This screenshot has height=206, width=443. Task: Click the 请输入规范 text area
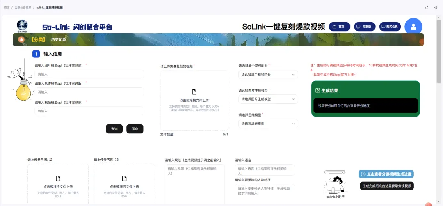(195, 184)
